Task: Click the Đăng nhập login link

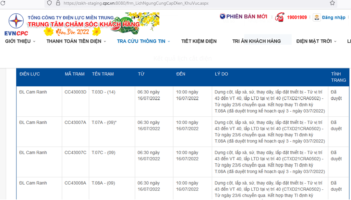Action: [x=334, y=17]
